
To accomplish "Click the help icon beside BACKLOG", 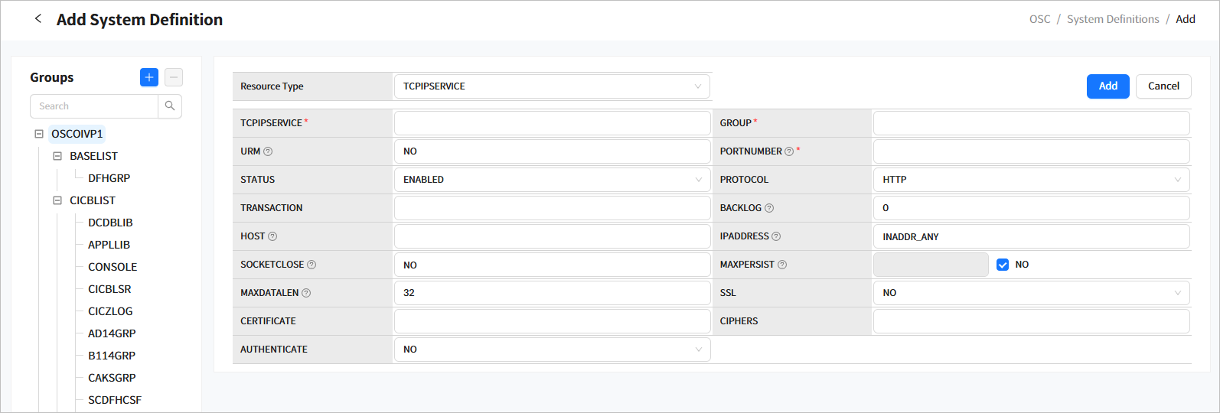I will pyautogui.click(x=769, y=208).
